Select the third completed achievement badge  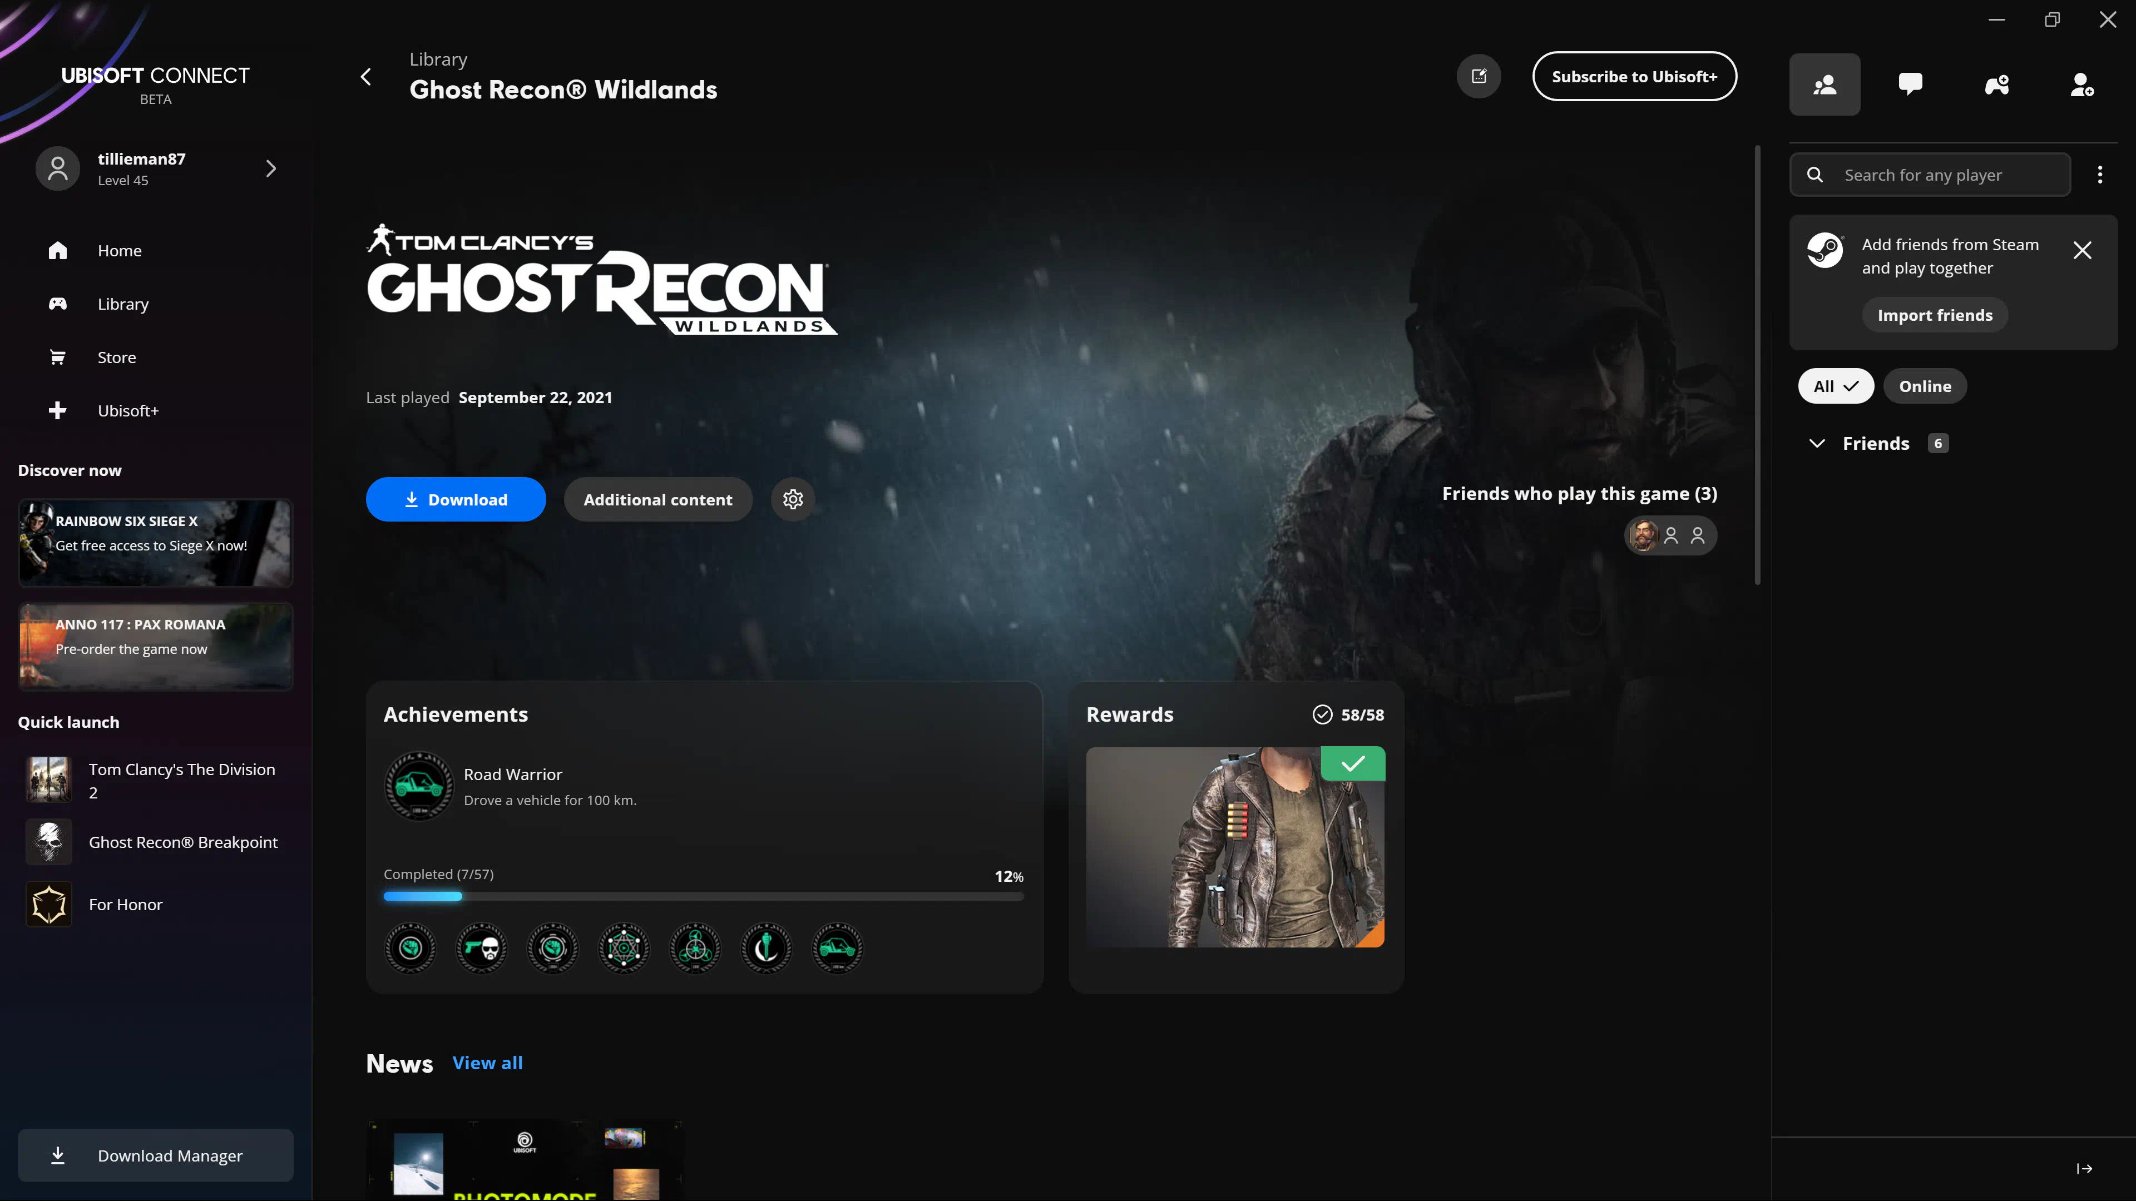[552, 947]
